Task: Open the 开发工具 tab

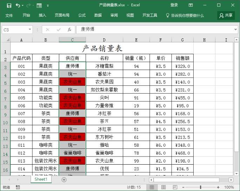Action: pos(150,15)
